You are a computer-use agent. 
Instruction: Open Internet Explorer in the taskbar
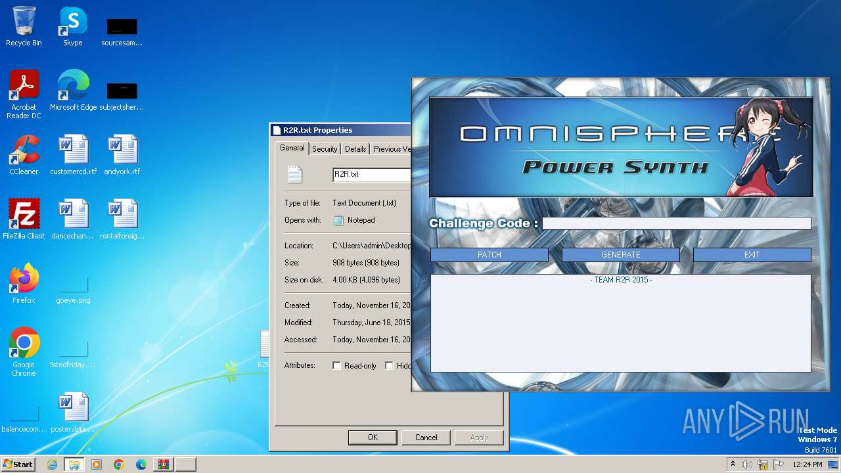tap(52, 464)
